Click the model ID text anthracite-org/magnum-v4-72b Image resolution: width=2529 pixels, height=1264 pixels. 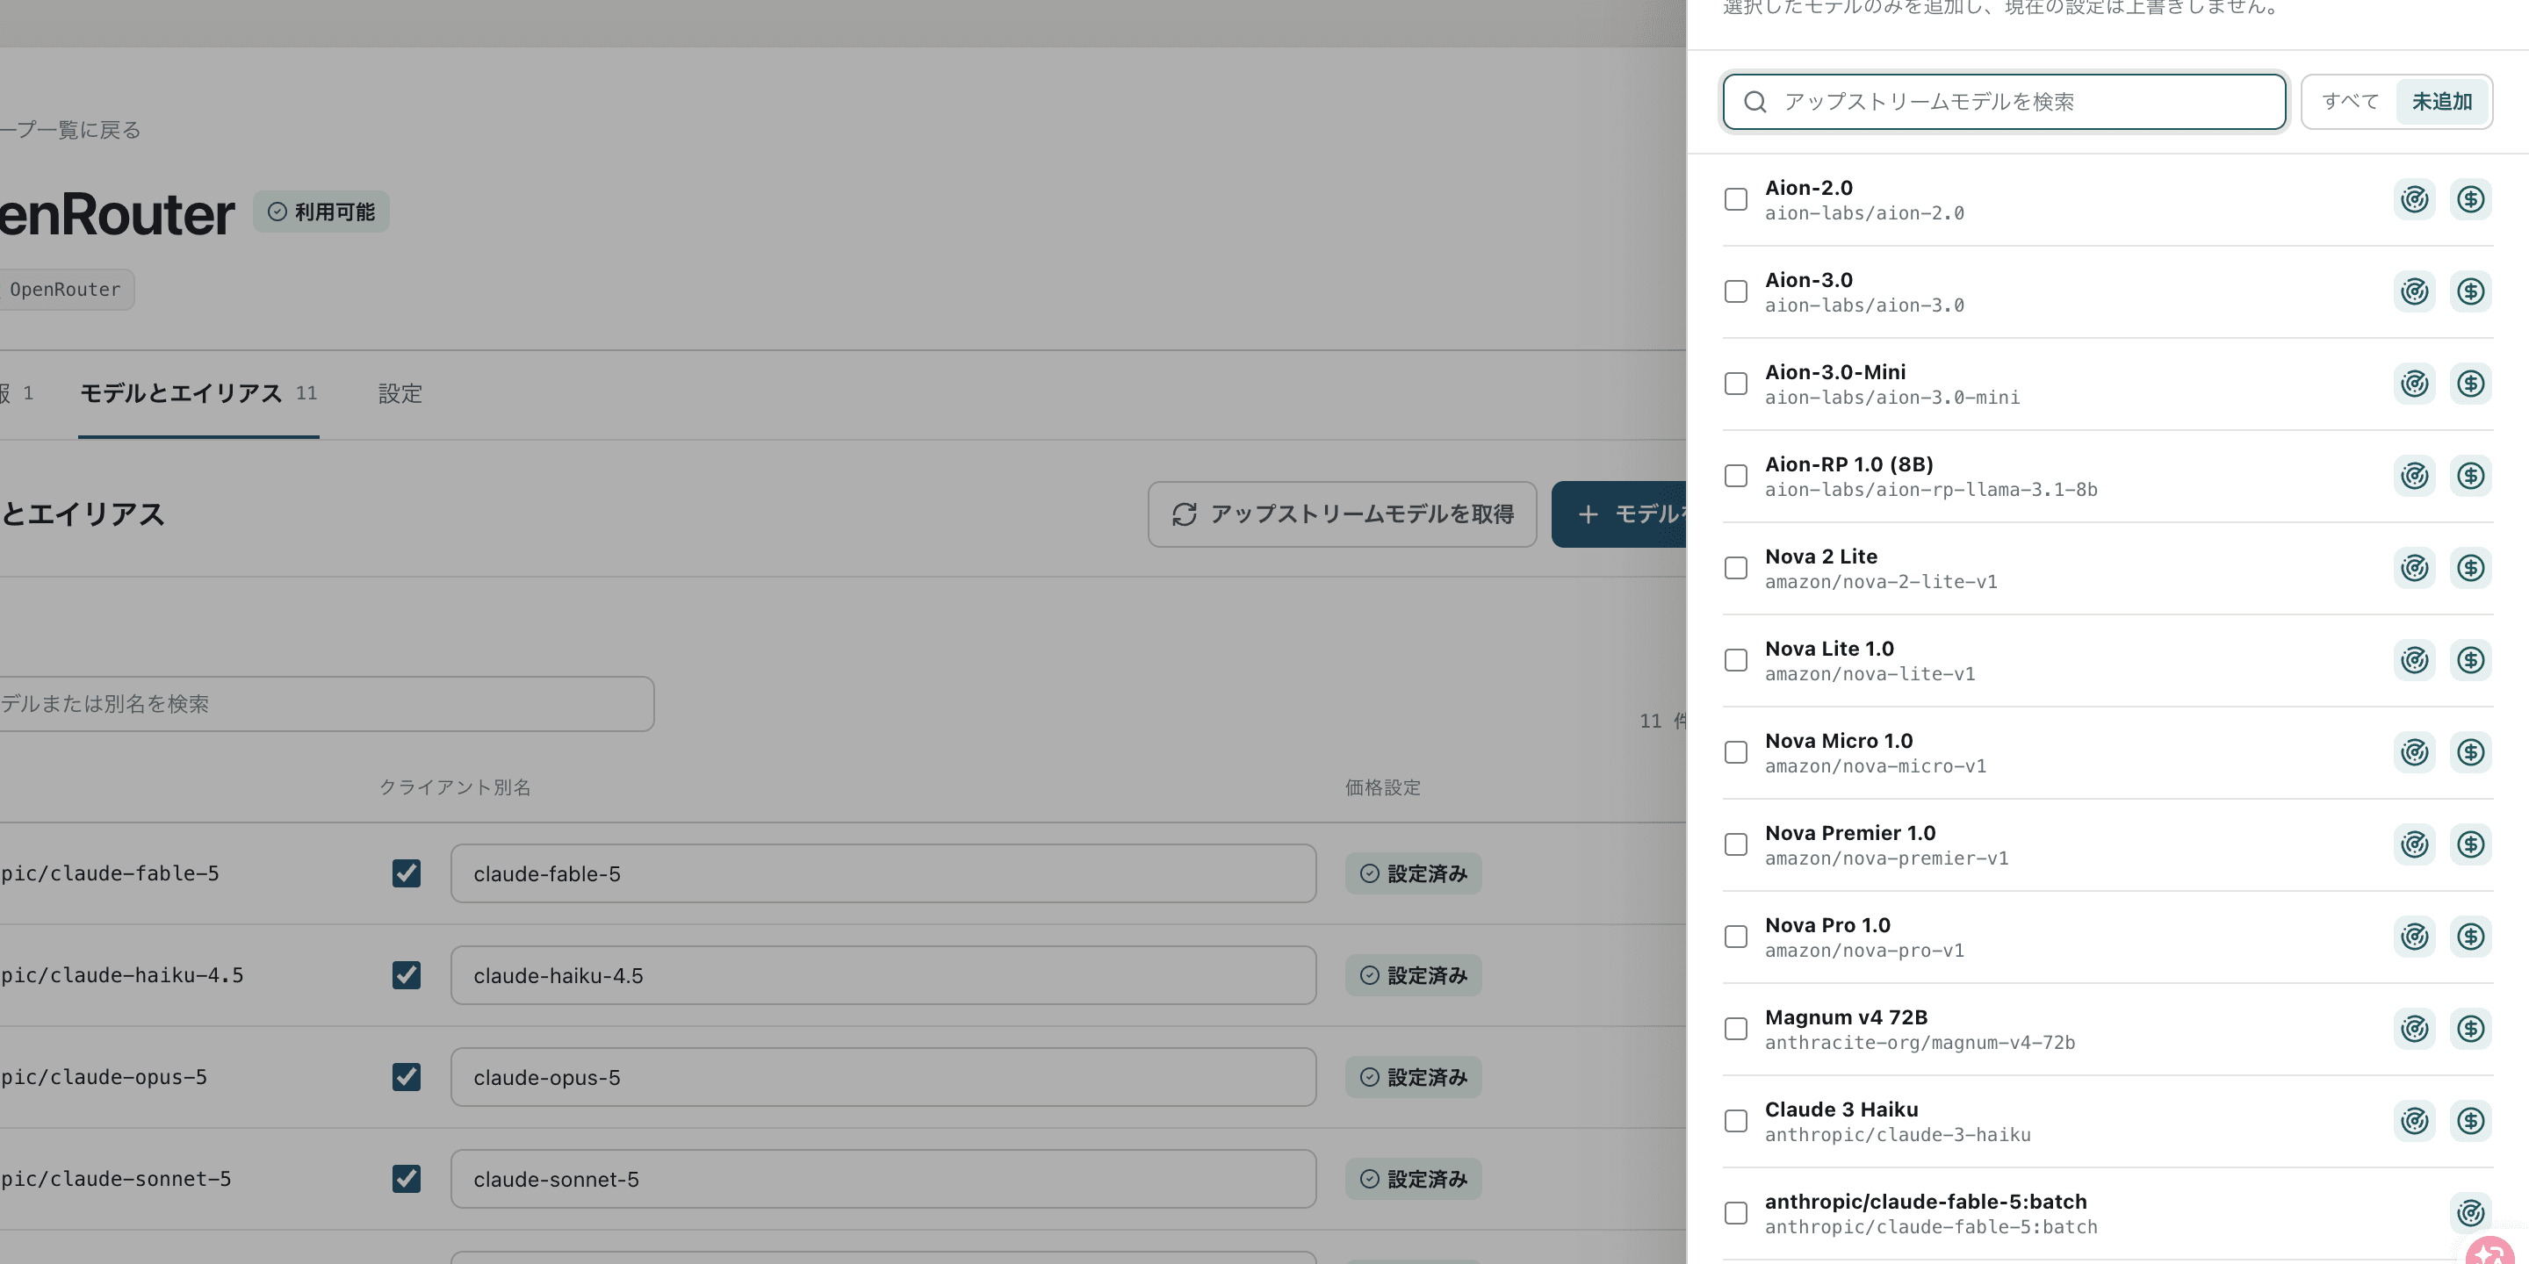click(1920, 1043)
